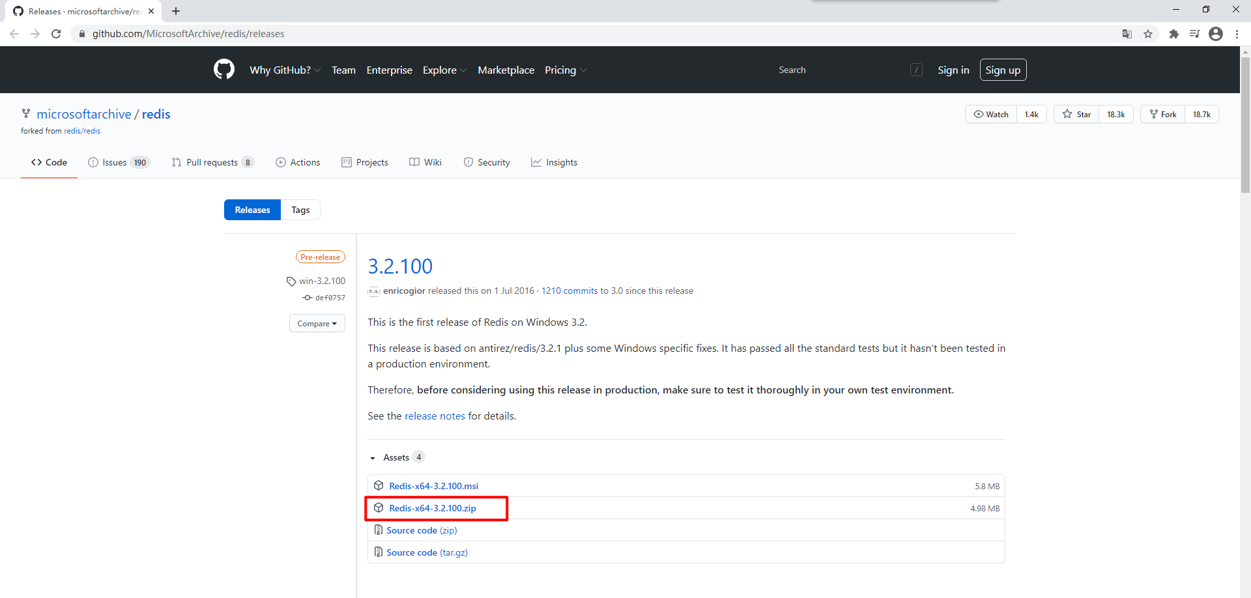The image size is (1251, 598).
Task: Open the Chrome profile avatar icon
Action: click(x=1216, y=34)
